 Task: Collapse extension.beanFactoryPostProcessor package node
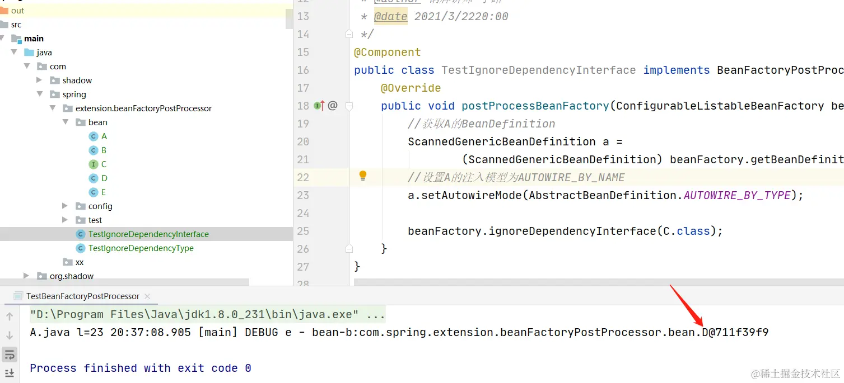52,108
